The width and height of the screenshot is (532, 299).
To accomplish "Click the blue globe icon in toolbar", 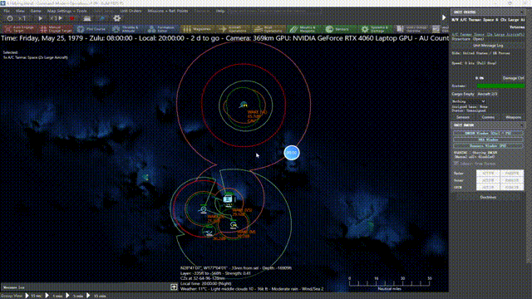I will (x=102, y=18).
